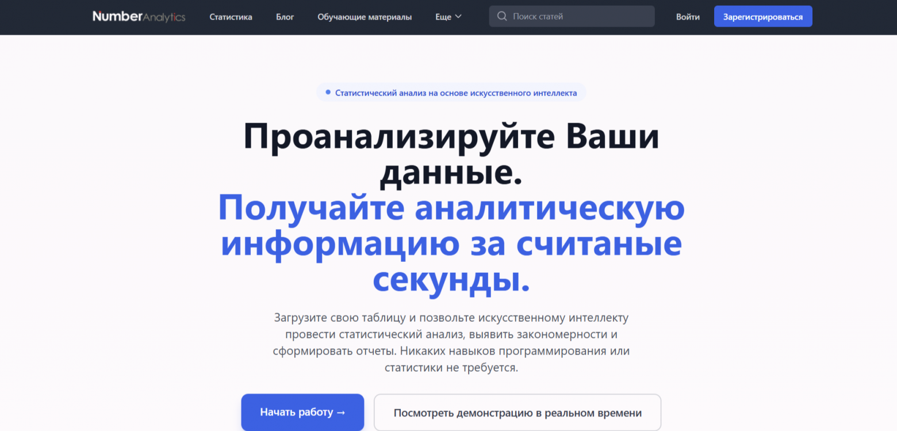897x431 pixels.
Task: Click the description paragraph below the heading
Action: pos(451,342)
